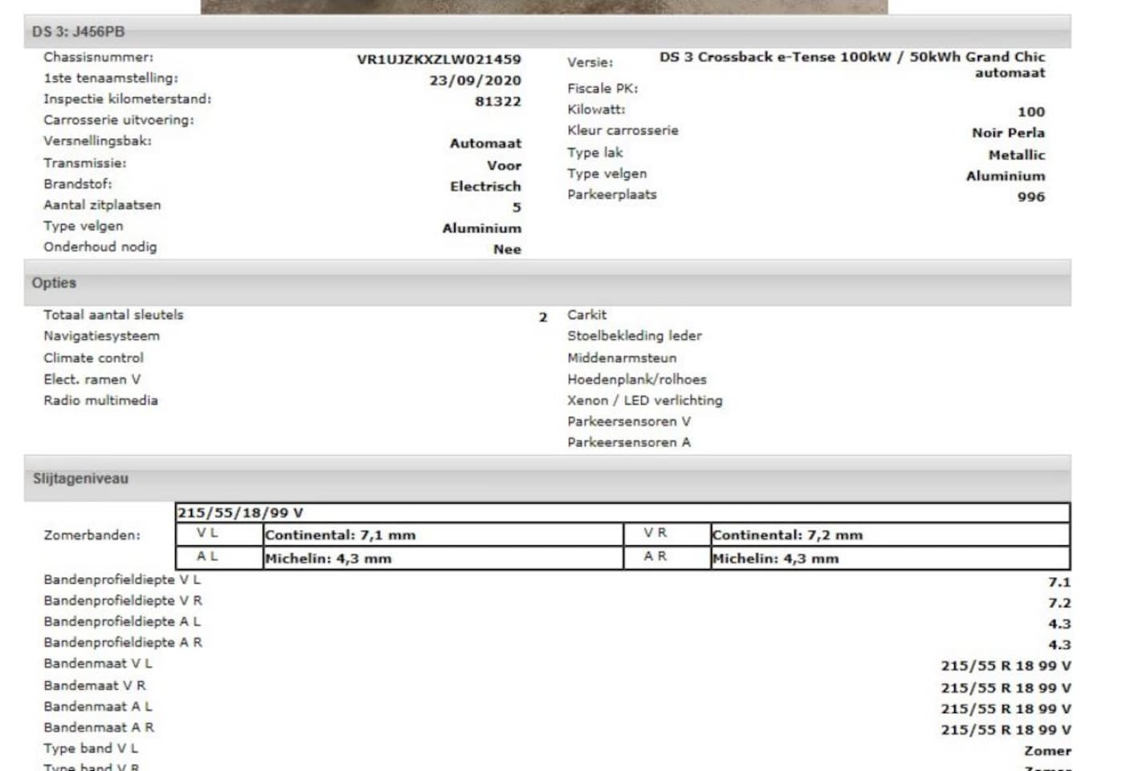Click the Parkeersensoren A option
The image size is (1127, 771).
[629, 442]
